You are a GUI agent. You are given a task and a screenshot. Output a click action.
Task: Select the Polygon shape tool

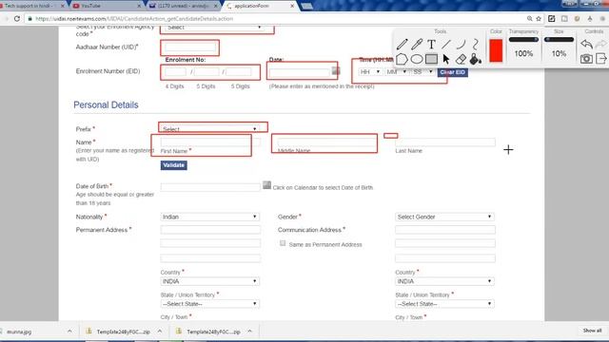click(402, 59)
